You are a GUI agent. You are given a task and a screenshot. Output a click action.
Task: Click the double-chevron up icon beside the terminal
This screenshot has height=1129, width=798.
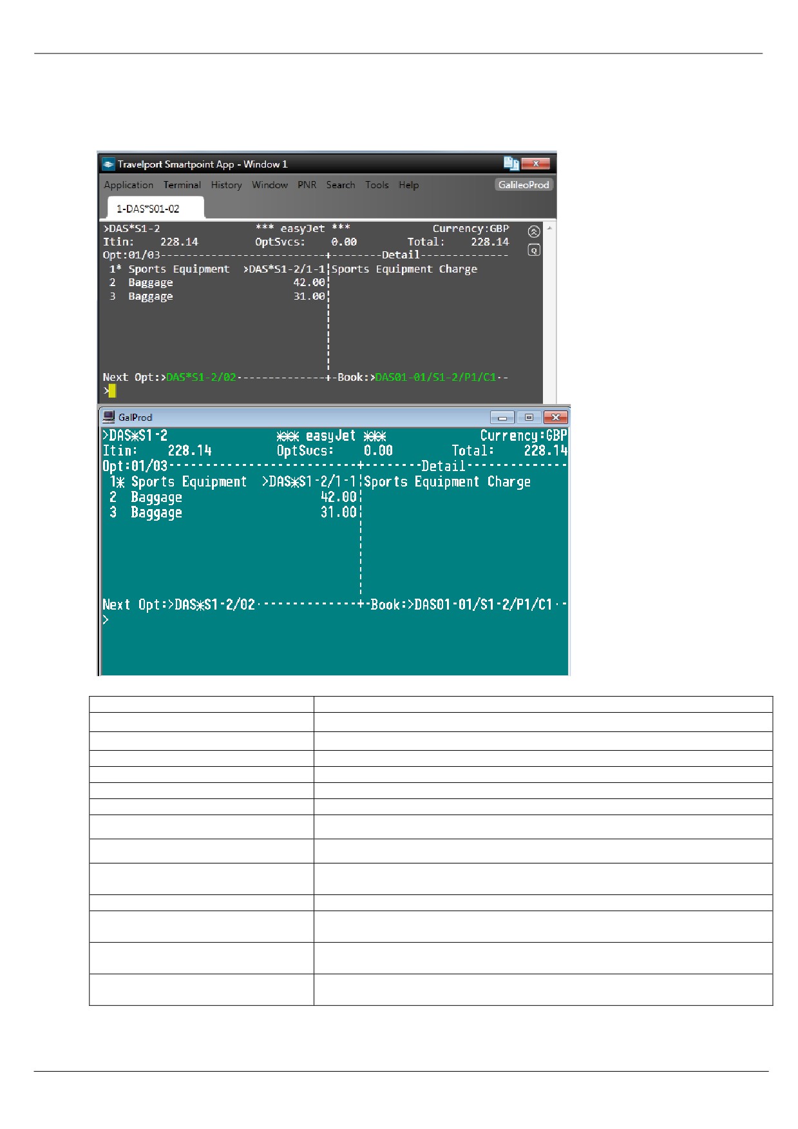[533, 232]
